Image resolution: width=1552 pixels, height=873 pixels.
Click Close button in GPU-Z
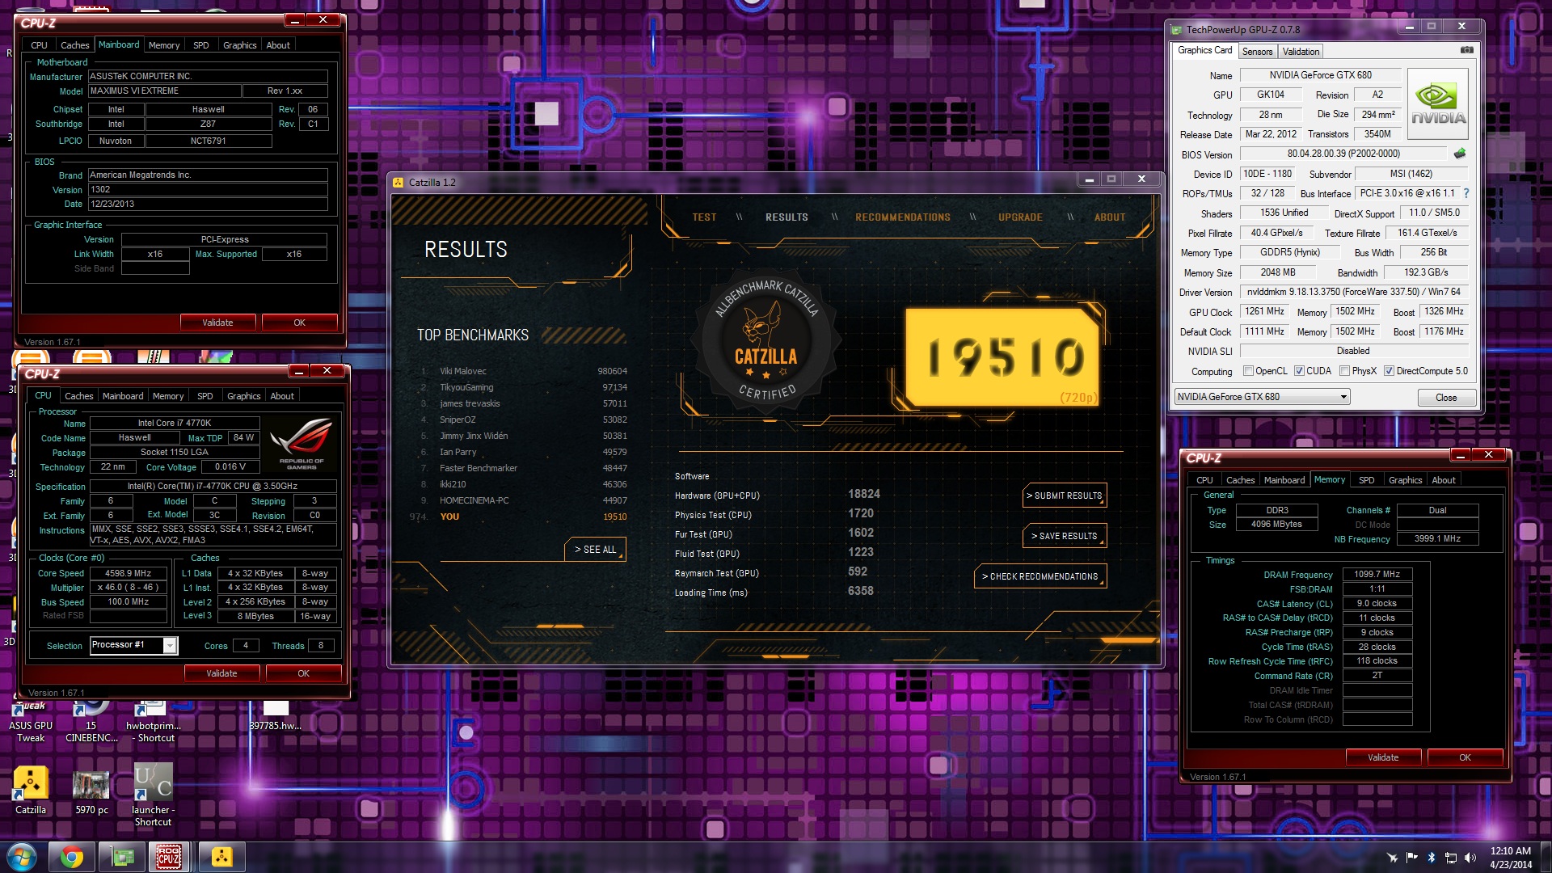pyautogui.click(x=1446, y=398)
